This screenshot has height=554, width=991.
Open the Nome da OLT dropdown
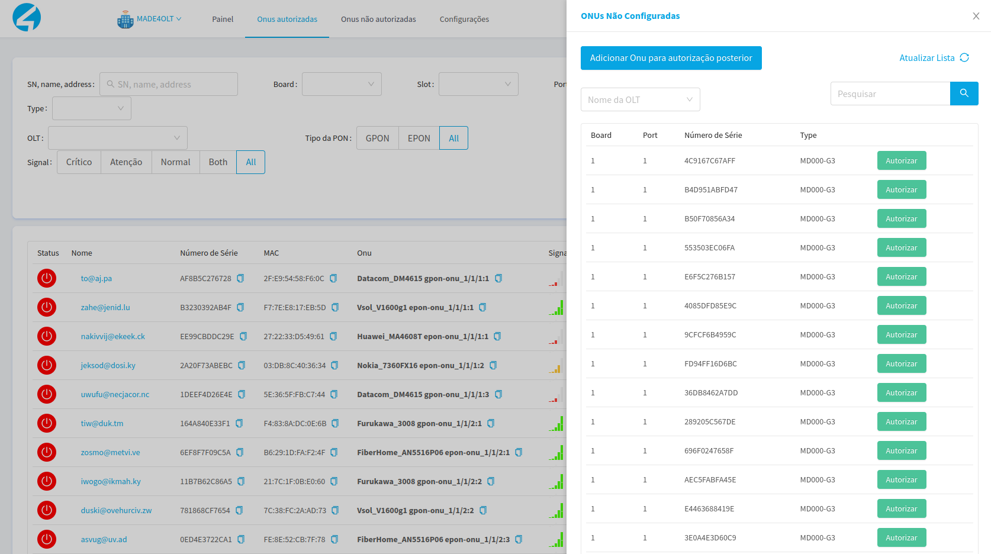click(x=640, y=99)
